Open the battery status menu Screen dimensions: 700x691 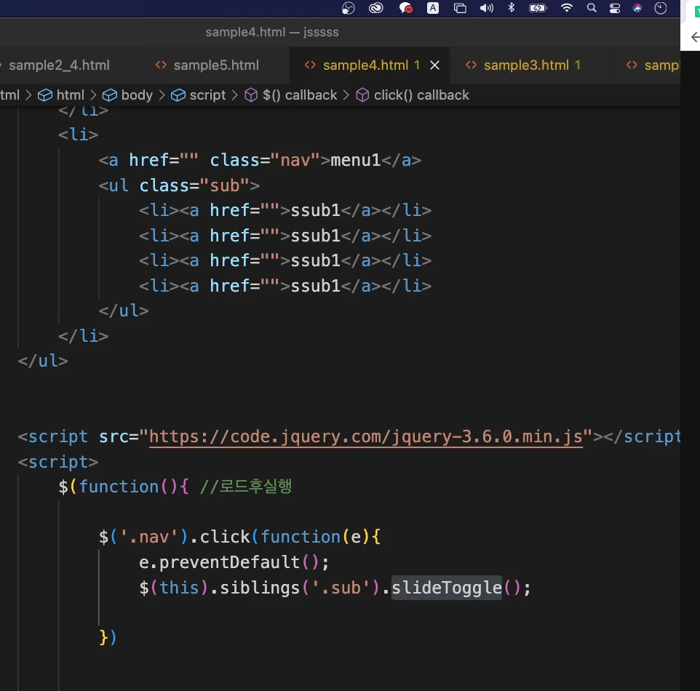point(538,8)
